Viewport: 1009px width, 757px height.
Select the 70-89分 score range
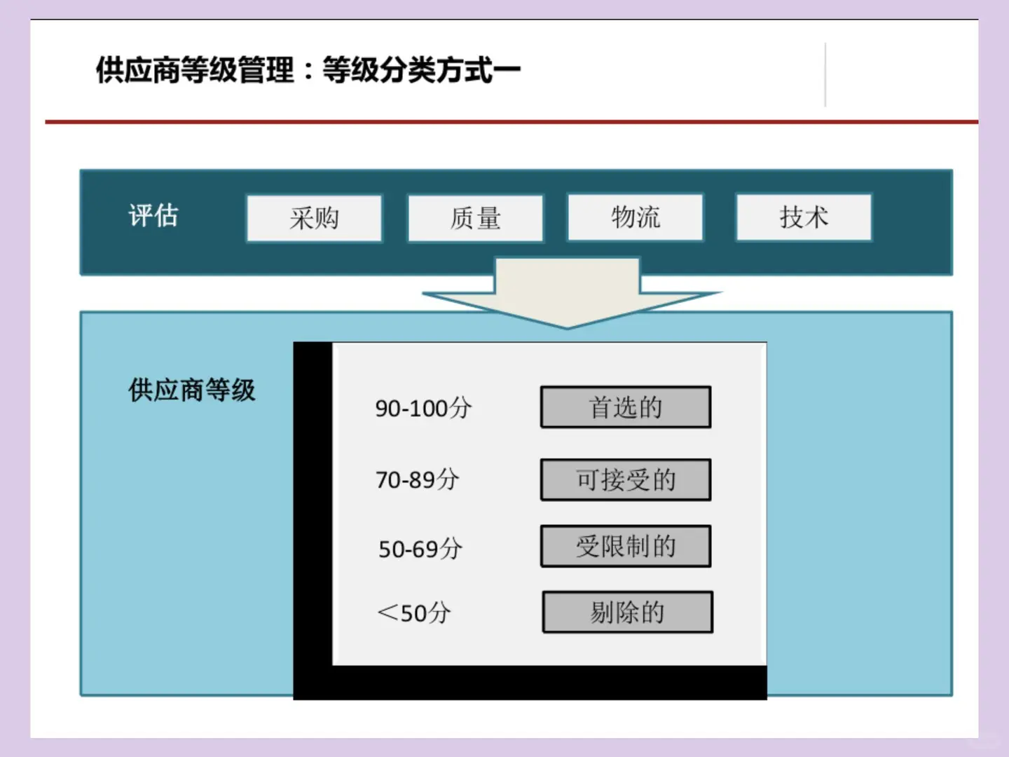coord(418,480)
